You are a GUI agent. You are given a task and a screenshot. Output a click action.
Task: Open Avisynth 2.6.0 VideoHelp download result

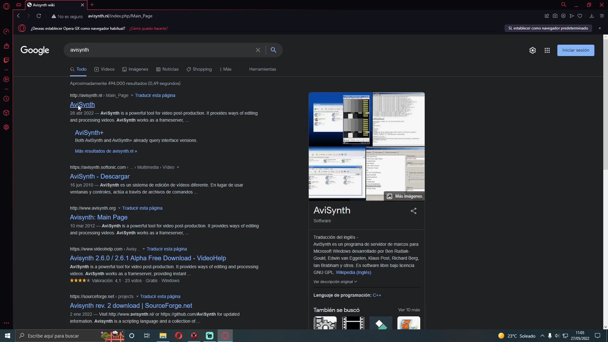coord(148,258)
